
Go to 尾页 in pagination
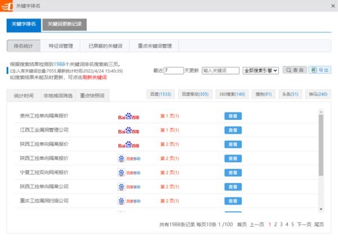coord(319,224)
